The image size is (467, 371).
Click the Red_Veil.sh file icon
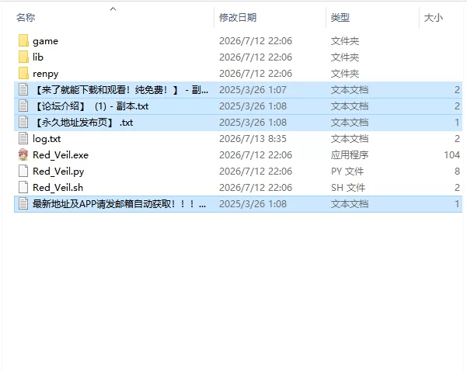[x=23, y=187]
